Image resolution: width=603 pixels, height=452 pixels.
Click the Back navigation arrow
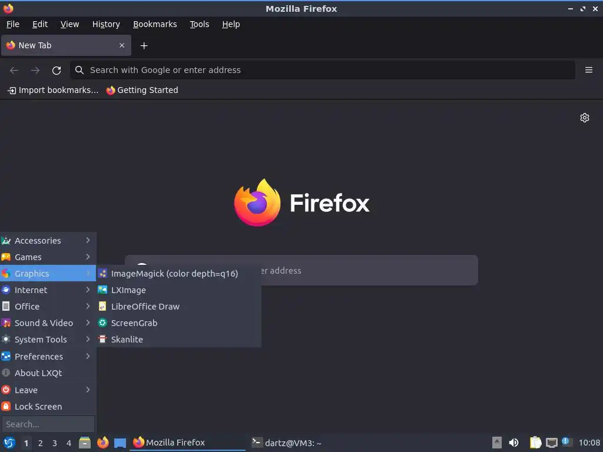[x=14, y=70]
